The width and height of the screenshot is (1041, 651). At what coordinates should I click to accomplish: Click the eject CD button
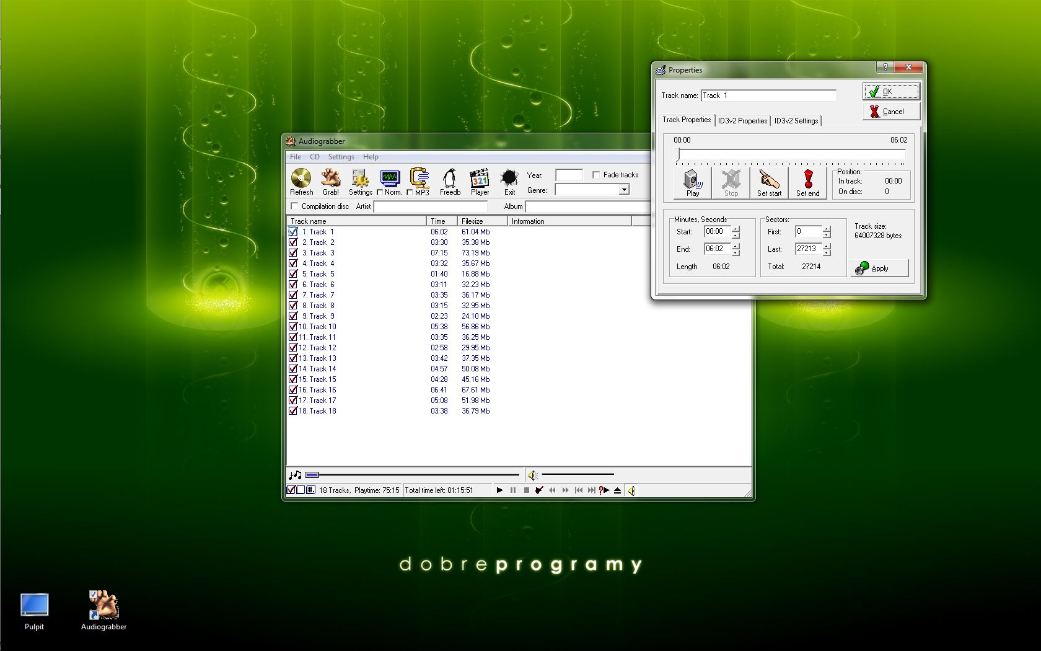617,490
